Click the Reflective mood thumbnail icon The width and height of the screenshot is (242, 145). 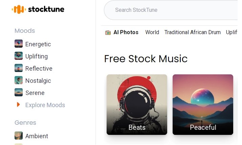(19, 68)
